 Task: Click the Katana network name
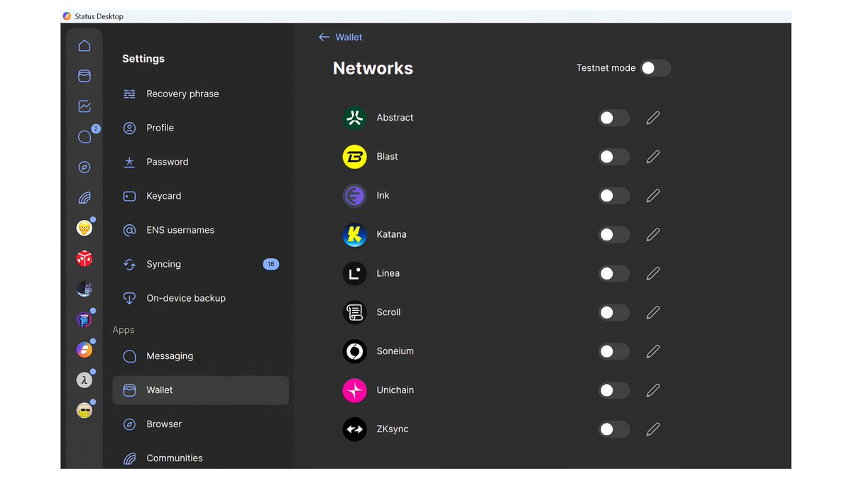point(391,234)
